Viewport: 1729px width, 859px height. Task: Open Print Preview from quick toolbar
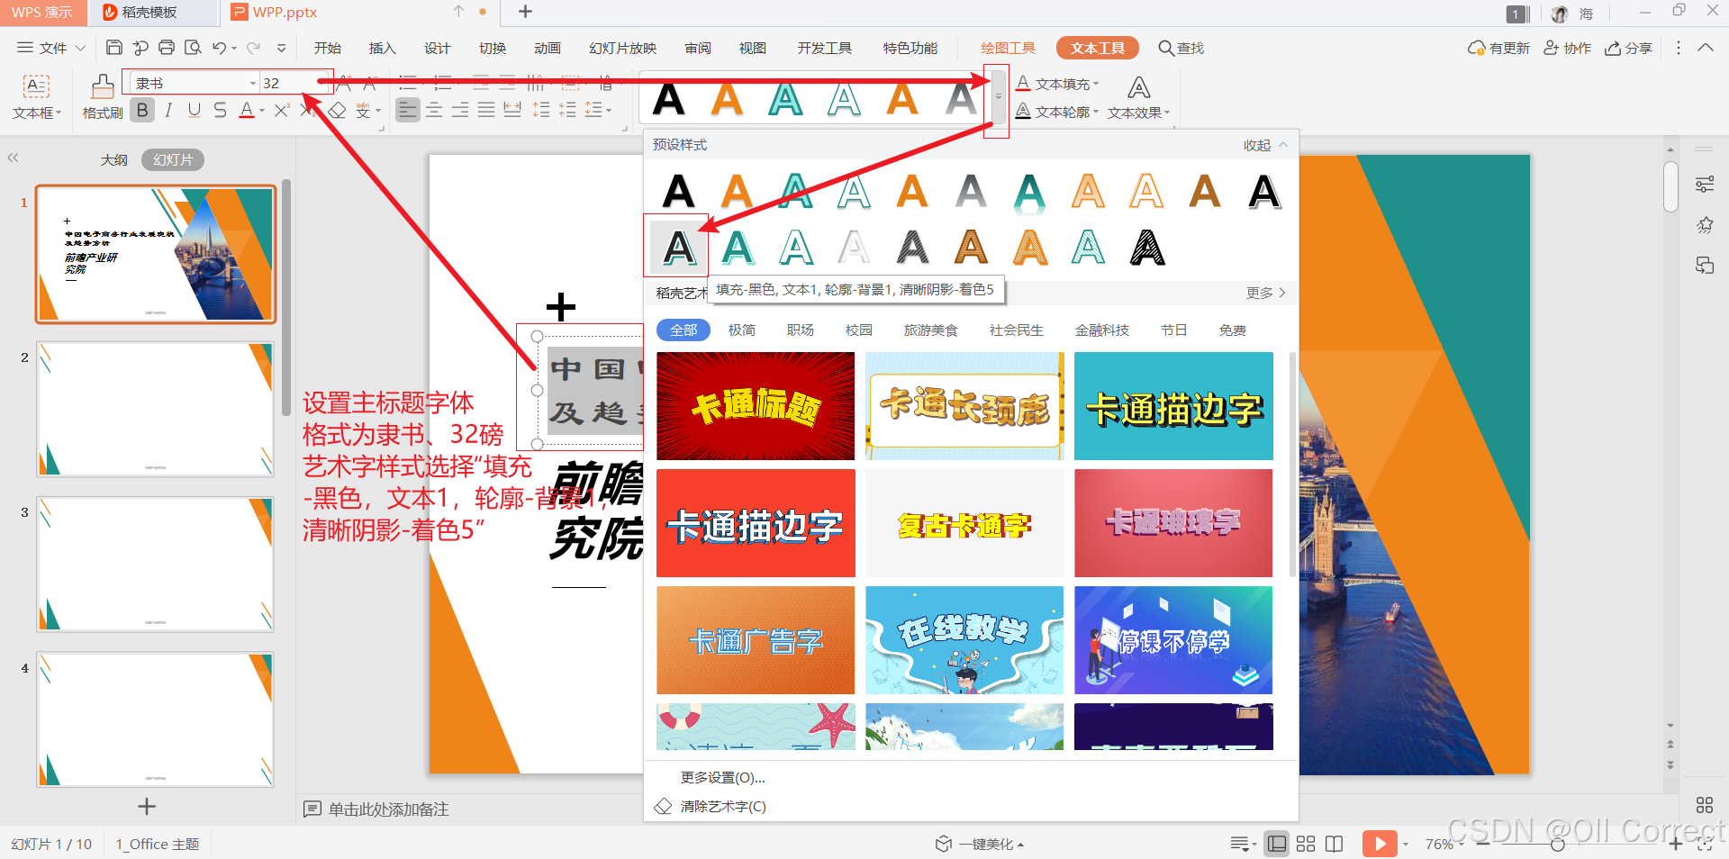click(x=193, y=48)
